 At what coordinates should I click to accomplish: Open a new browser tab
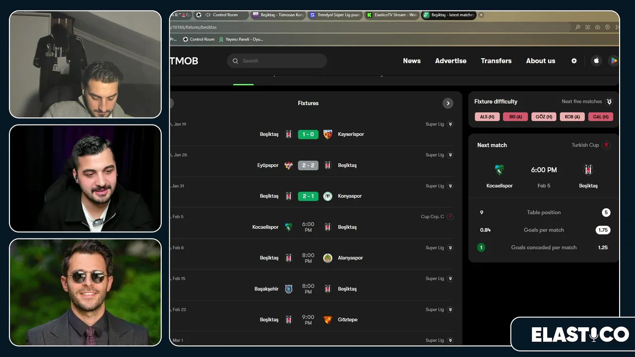[x=481, y=15]
